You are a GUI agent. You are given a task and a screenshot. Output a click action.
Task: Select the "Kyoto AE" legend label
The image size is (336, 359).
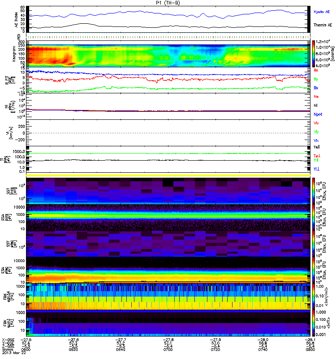(322, 12)
